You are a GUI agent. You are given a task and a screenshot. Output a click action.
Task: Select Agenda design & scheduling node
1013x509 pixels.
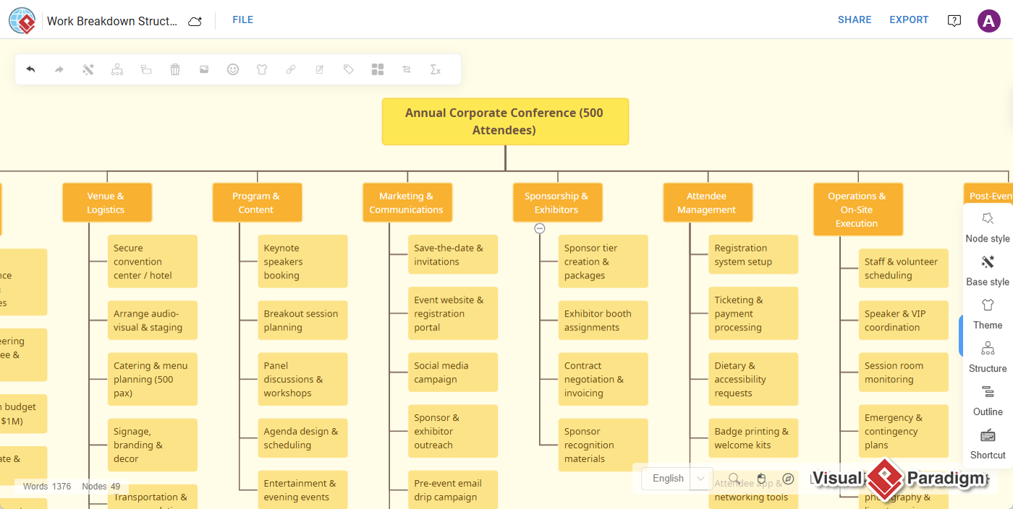(302, 438)
